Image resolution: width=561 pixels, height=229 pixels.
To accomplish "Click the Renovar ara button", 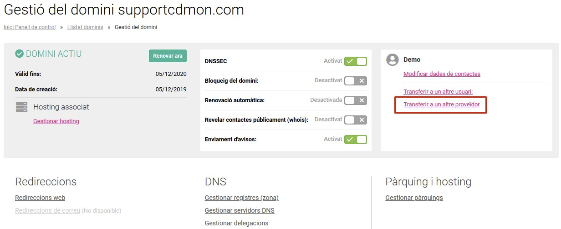I will tap(168, 56).
